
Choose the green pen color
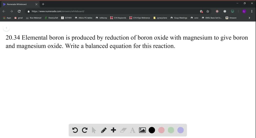pyautogui.click(x=171, y=130)
